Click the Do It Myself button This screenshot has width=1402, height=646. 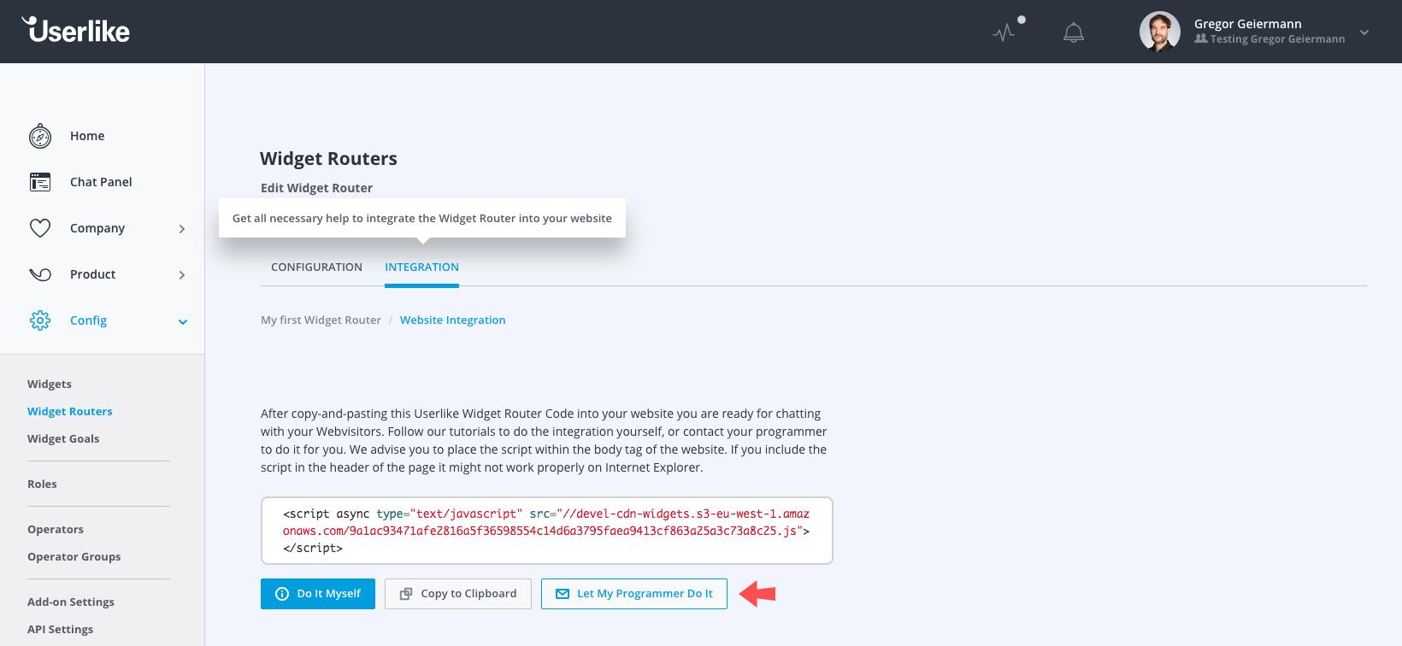(318, 594)
